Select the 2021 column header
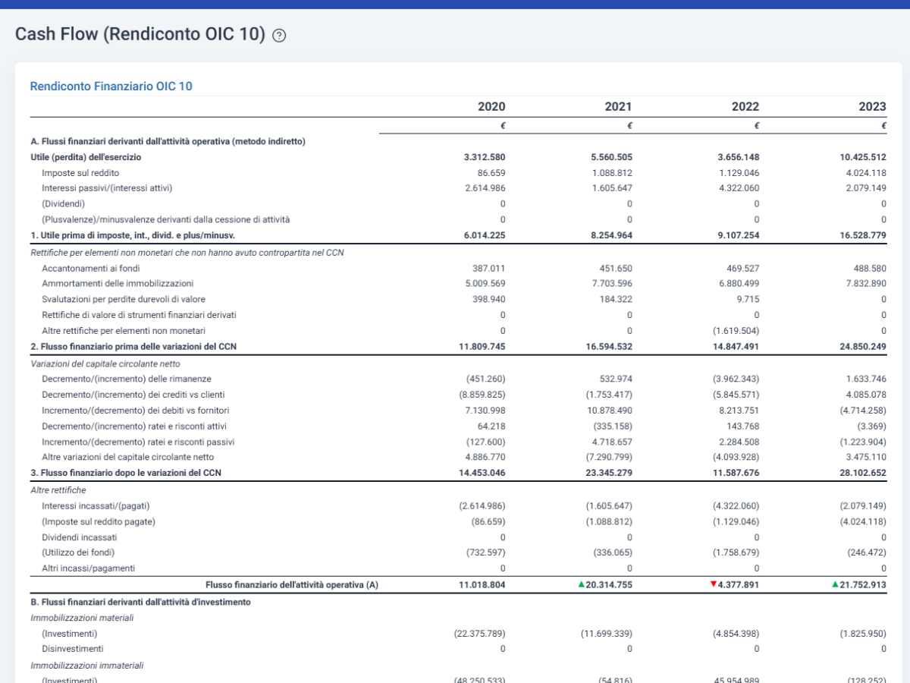910x683 pixels. [618, 106]
